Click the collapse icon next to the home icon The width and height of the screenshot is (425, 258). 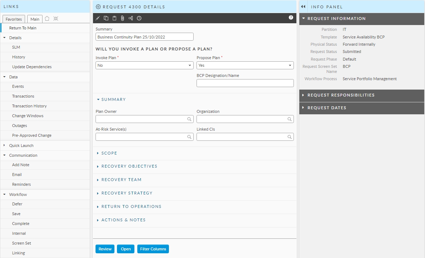tap(56, 19)
